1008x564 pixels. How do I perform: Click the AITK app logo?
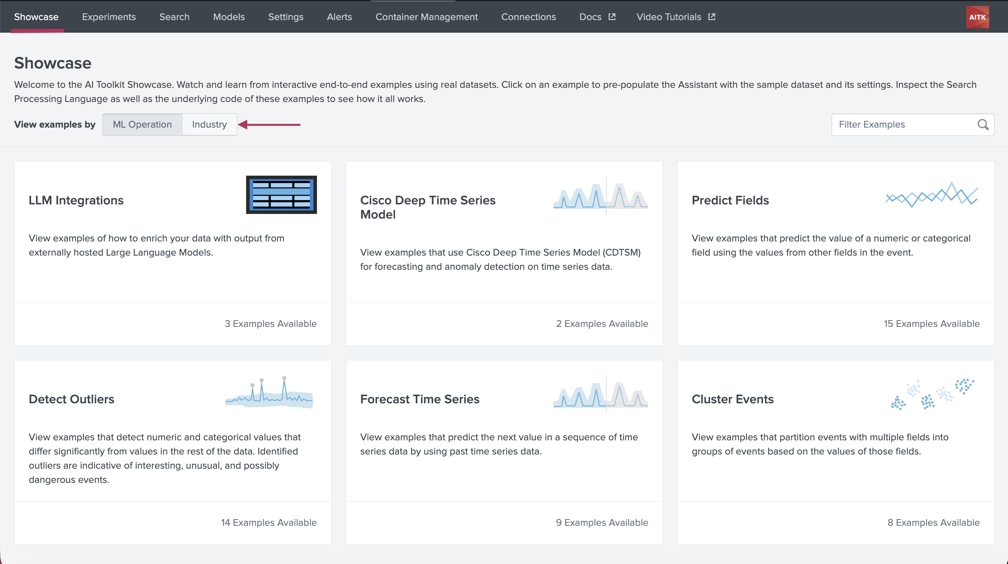977,17
